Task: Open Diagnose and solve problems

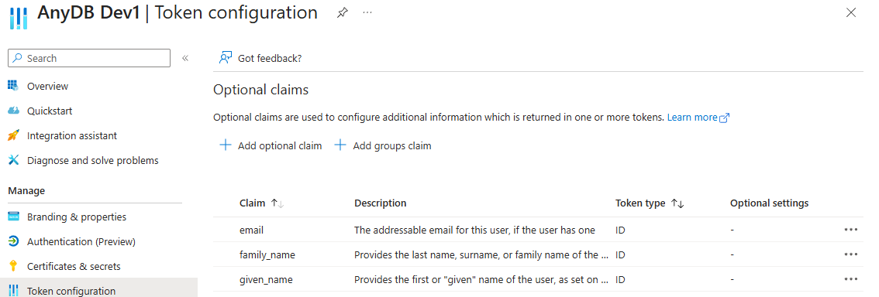Action: pos(92,161)
